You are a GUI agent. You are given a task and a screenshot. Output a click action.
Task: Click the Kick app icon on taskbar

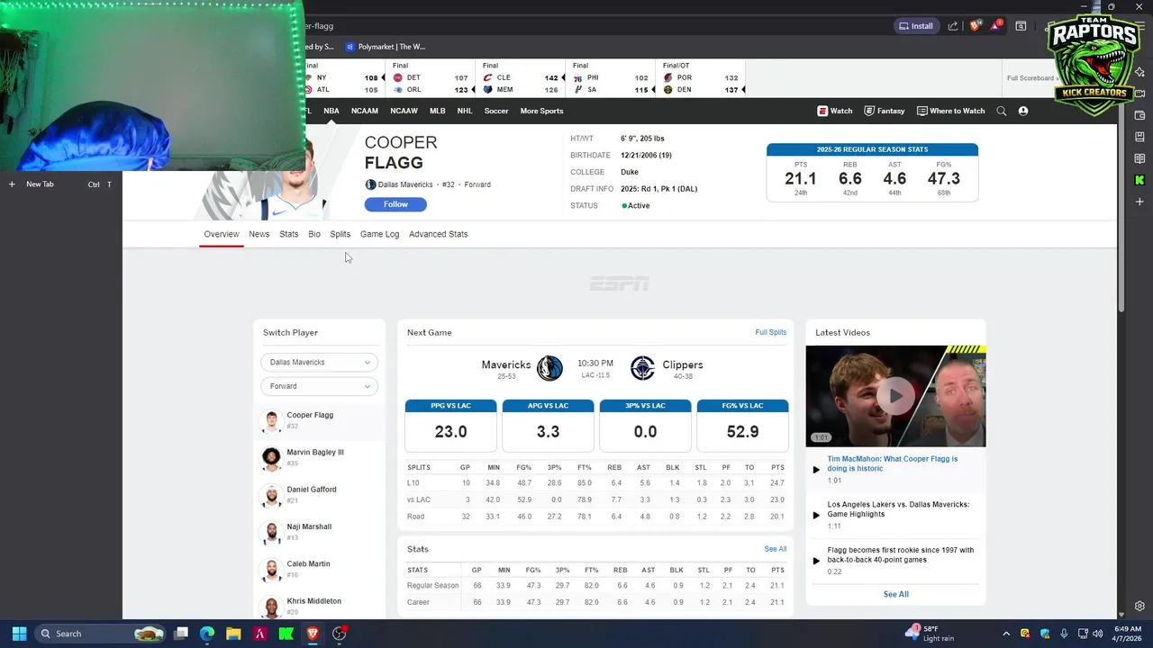(286, 634)
